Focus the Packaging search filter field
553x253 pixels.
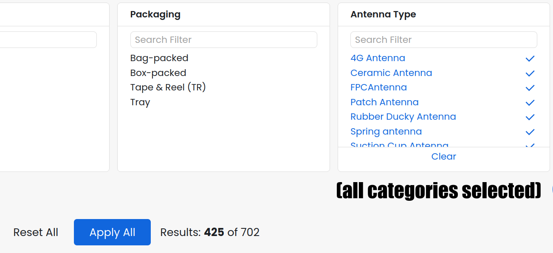click(223, 40)
